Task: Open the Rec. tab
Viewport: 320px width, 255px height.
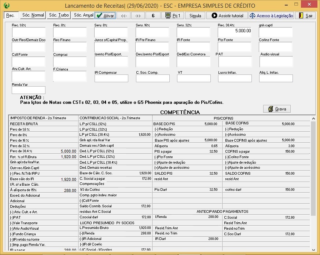Action: pos(11,15)
